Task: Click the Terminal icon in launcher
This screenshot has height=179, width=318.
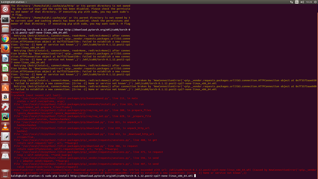Action: (5, 19)
